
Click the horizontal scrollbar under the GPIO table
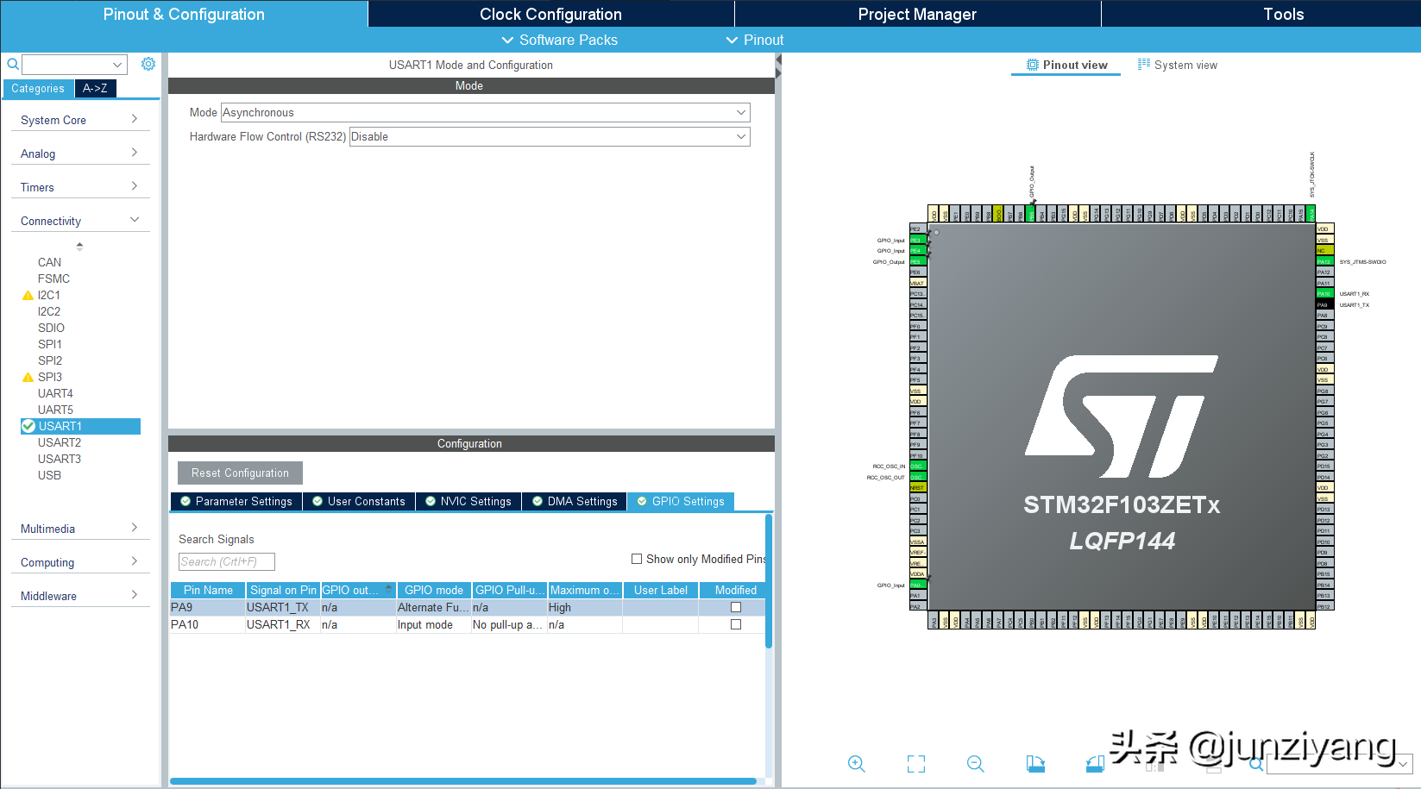click(463, 781)
